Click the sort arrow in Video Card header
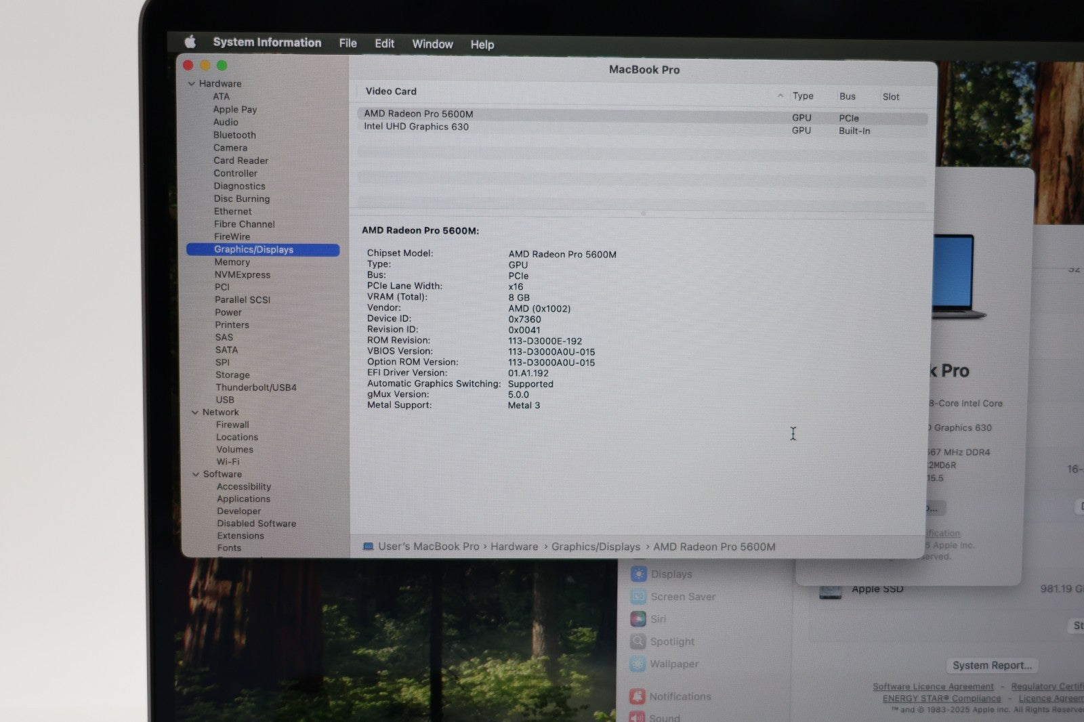 780,95
